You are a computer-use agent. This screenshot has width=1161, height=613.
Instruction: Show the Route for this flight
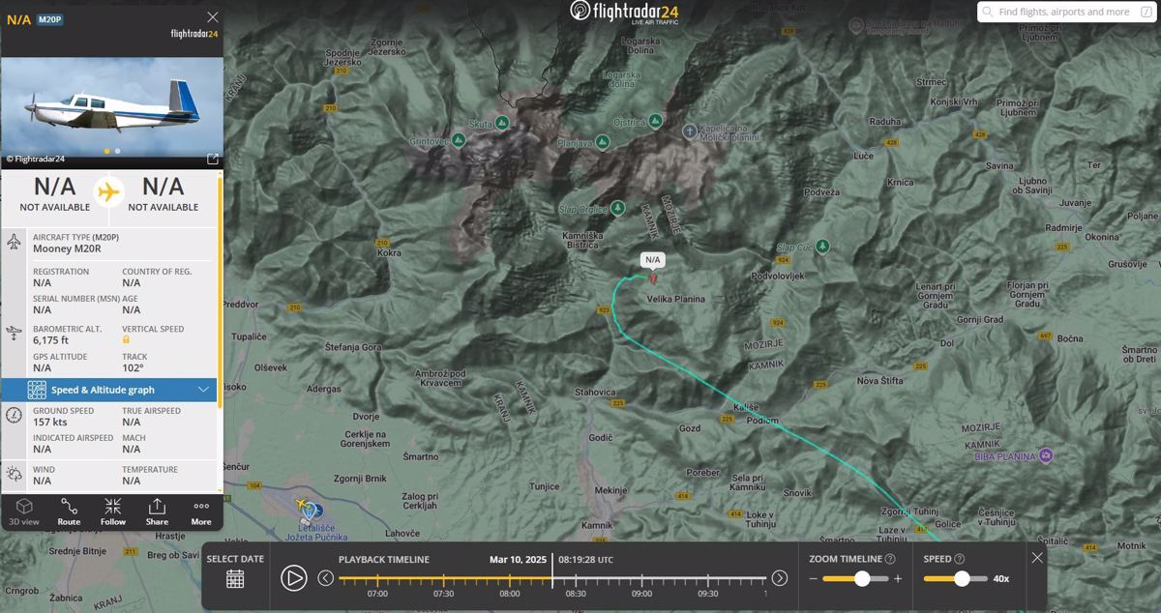click(69, 511)
